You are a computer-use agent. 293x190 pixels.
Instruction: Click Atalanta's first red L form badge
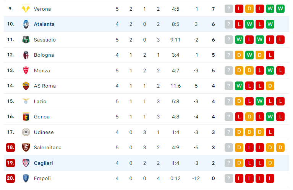(239, 24)
